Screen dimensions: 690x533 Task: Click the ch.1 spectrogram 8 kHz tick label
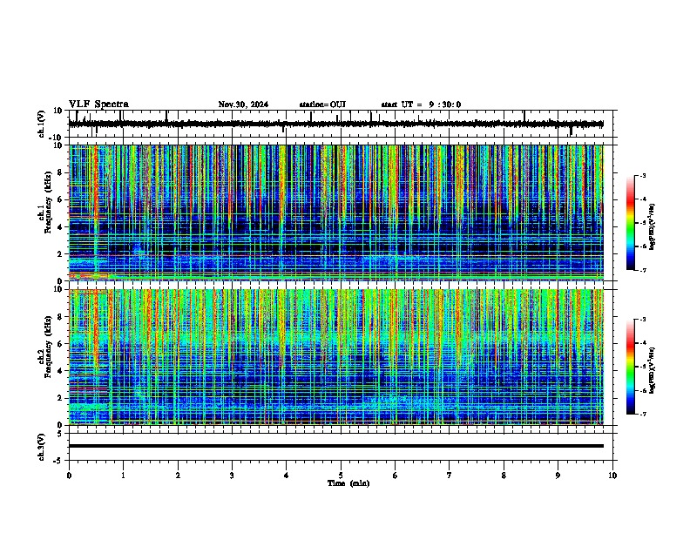pyautogui.click(x=61, y=172)
